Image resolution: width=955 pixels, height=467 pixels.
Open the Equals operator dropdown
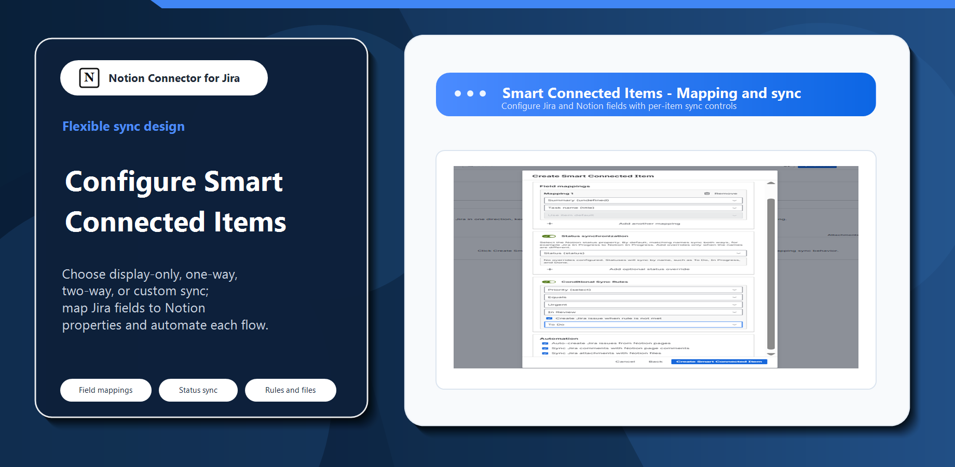tap(643, 297)
